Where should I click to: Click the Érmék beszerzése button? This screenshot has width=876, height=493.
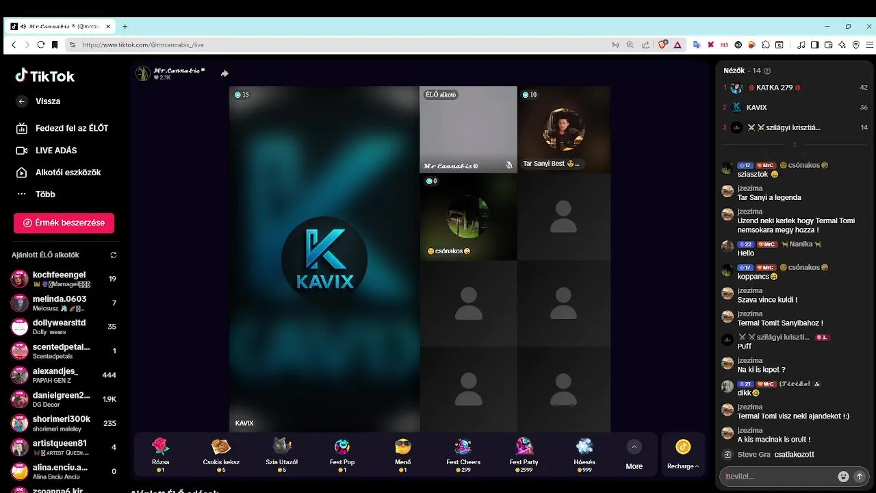[x=64, y=223]
